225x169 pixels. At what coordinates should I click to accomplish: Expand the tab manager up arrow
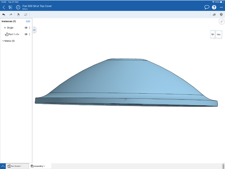coord(3,166)
